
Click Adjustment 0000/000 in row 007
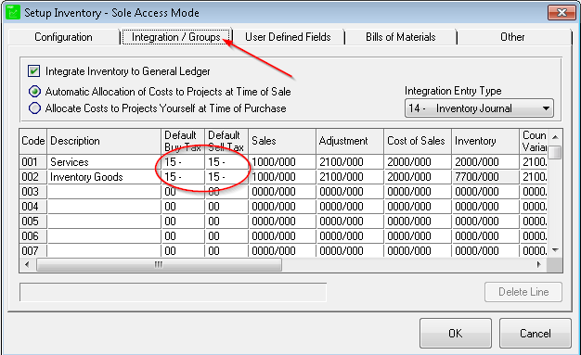(350, 250)
